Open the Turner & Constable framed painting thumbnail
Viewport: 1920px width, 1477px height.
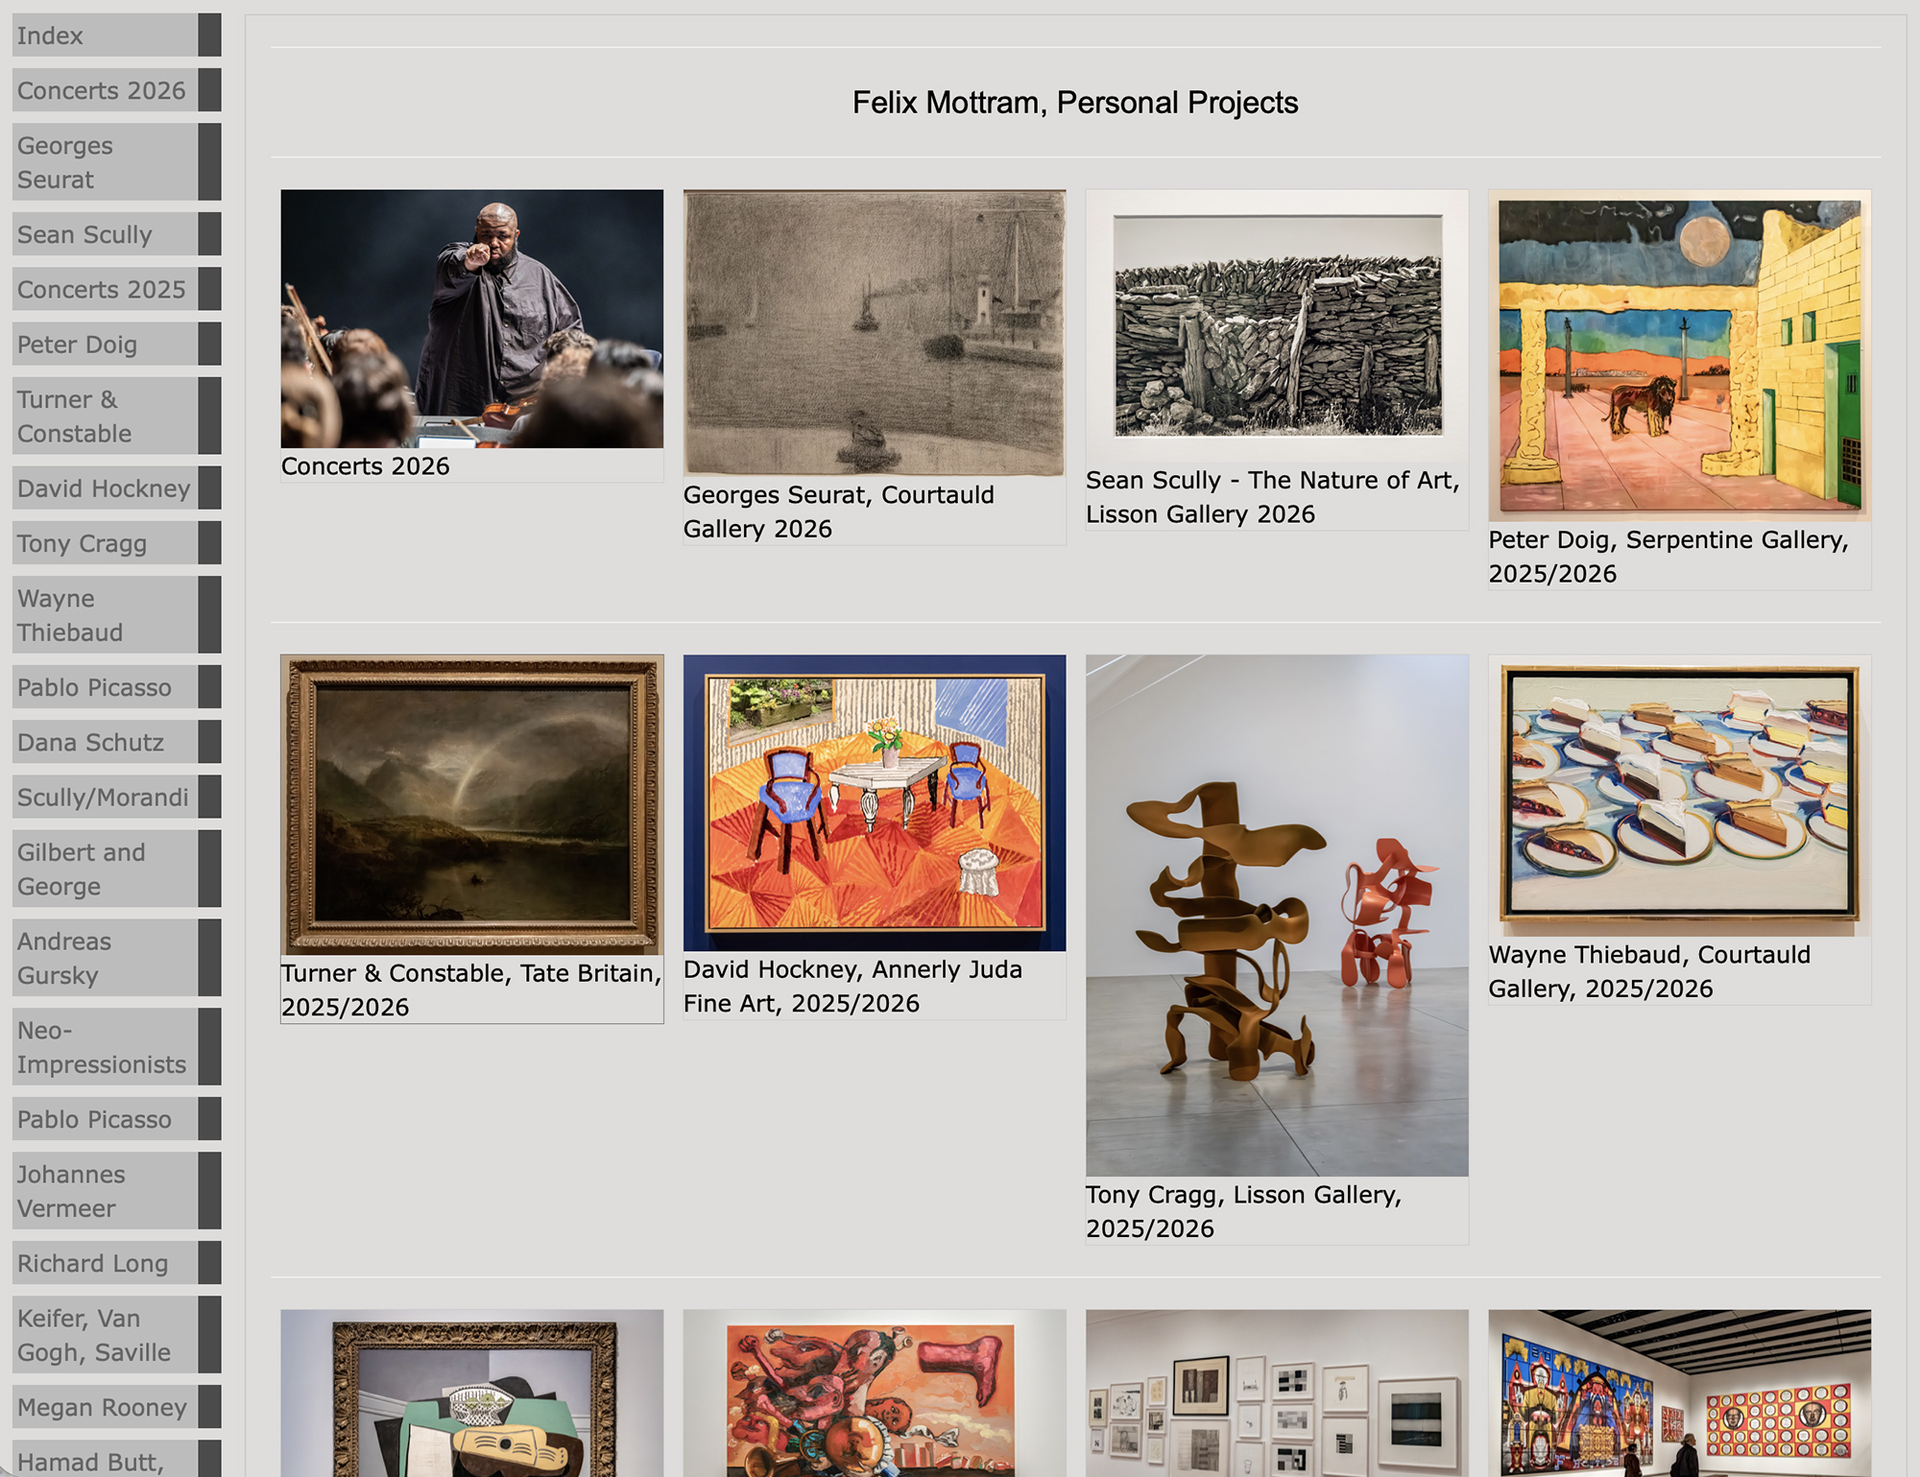click(x=471, y=805)
